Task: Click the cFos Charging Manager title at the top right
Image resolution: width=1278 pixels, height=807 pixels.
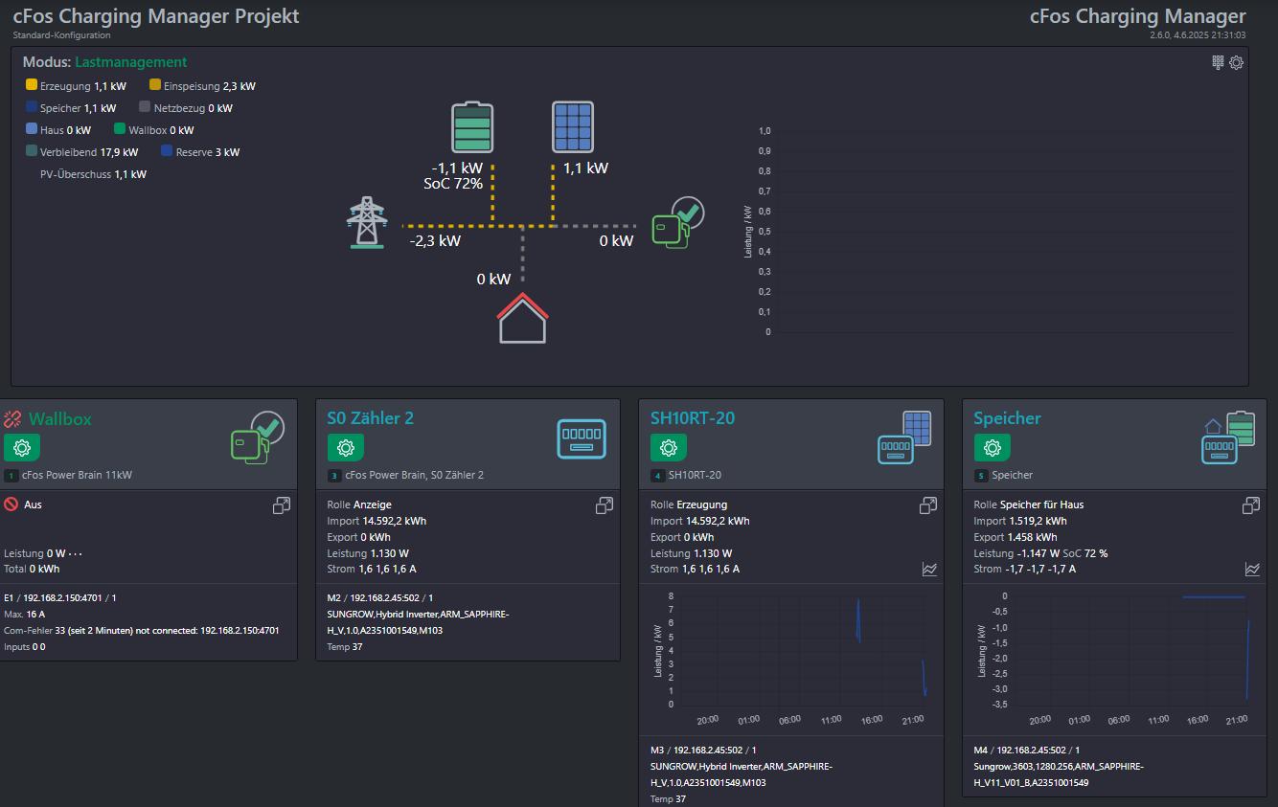Action: tap(1138, 16)
